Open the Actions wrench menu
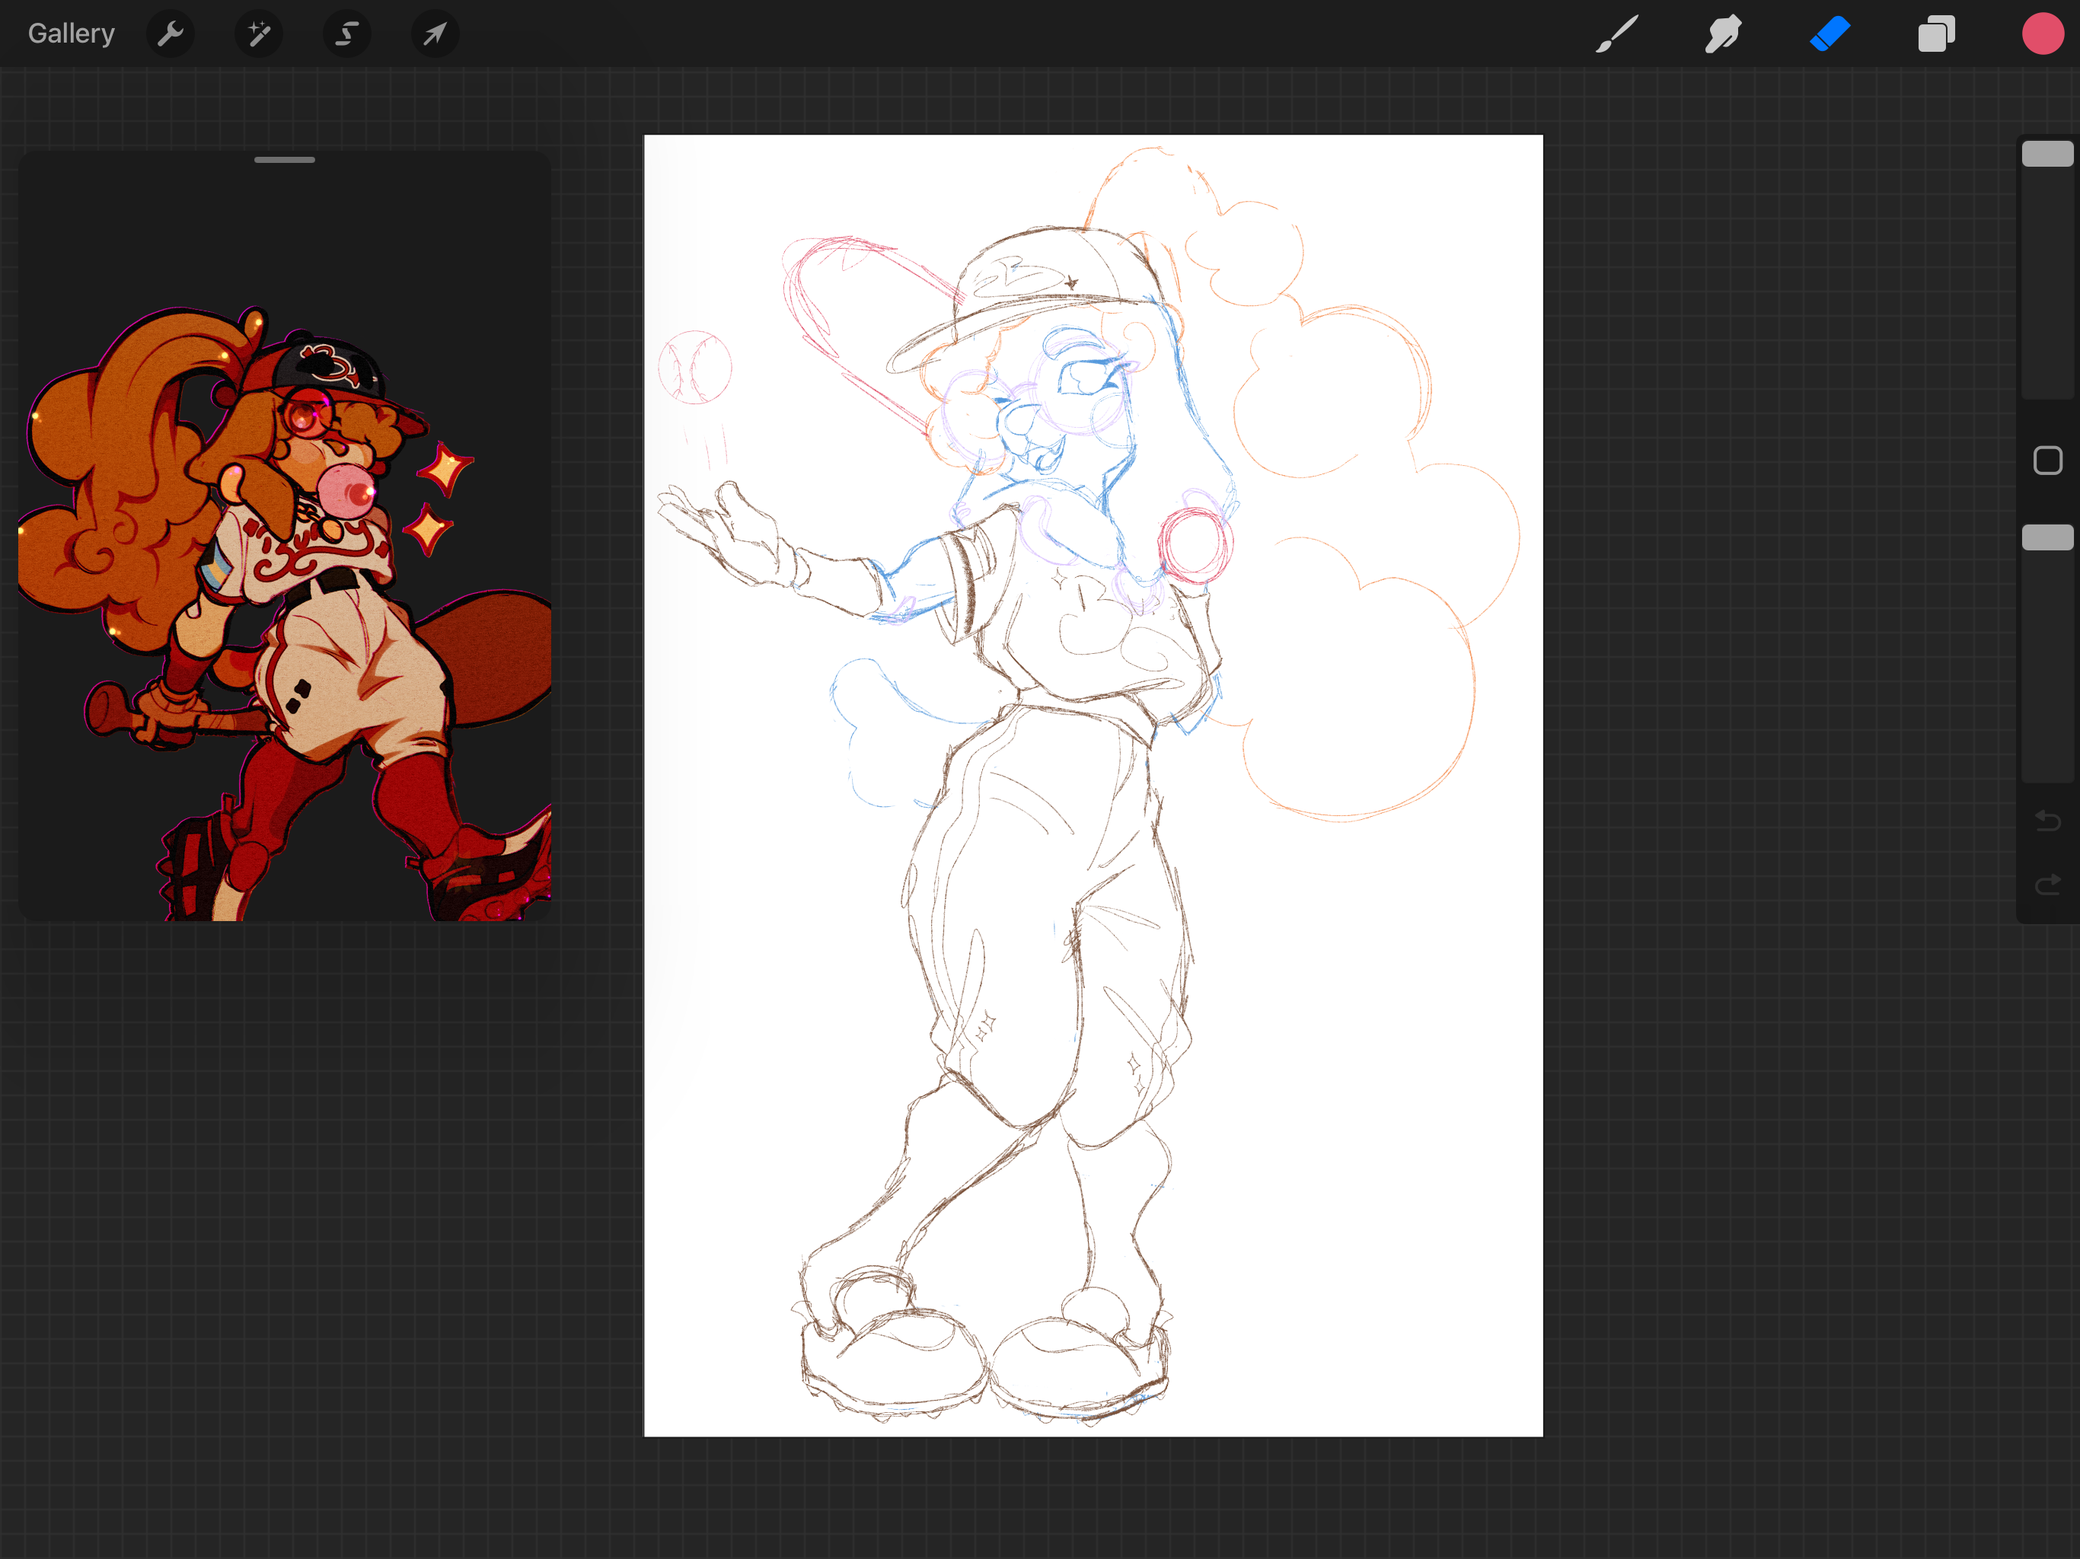Viewport: 2080px width, 1559px height. (171, 33)
